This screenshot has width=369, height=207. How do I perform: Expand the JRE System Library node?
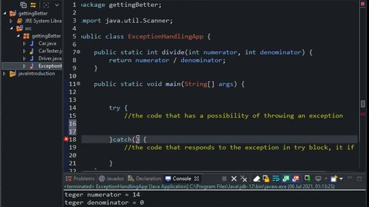11,21
